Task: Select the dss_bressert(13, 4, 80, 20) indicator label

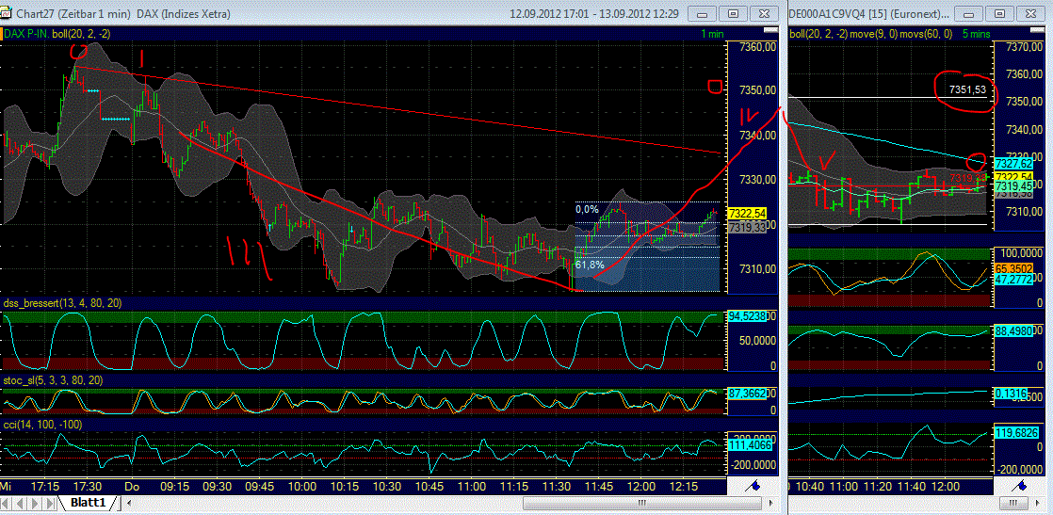Action: pyautogui.click(x=63, y=303)
